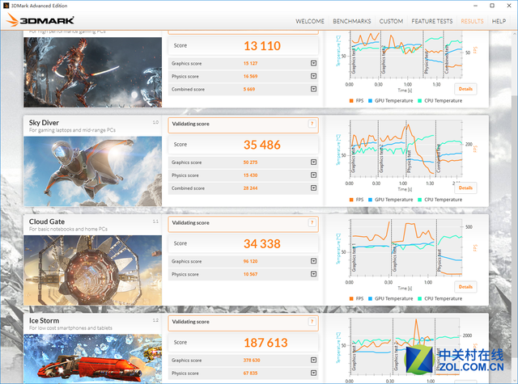518x384 pixels.
Task: Click Sky Diver FPS legend swatch
Action: click(351, 200)
